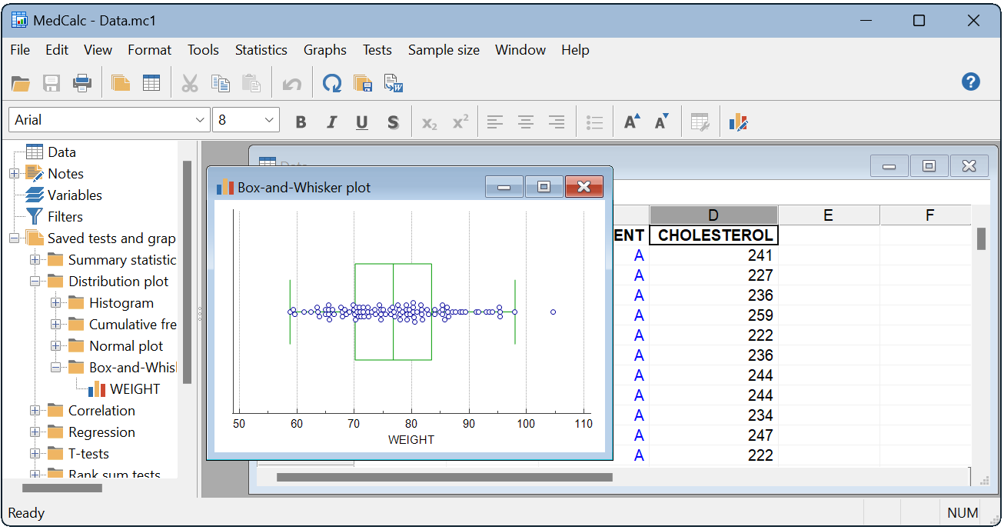Open the Edit menu
Screen dimensions: 1004x530
point(57,50)
